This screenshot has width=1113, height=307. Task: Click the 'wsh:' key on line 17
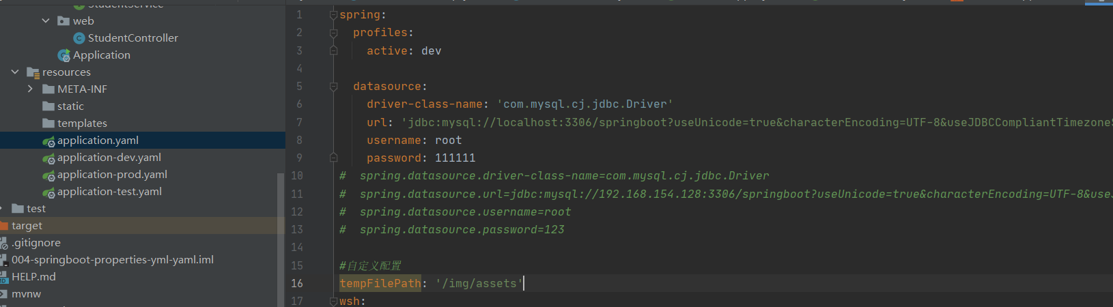tap(352, 301)
